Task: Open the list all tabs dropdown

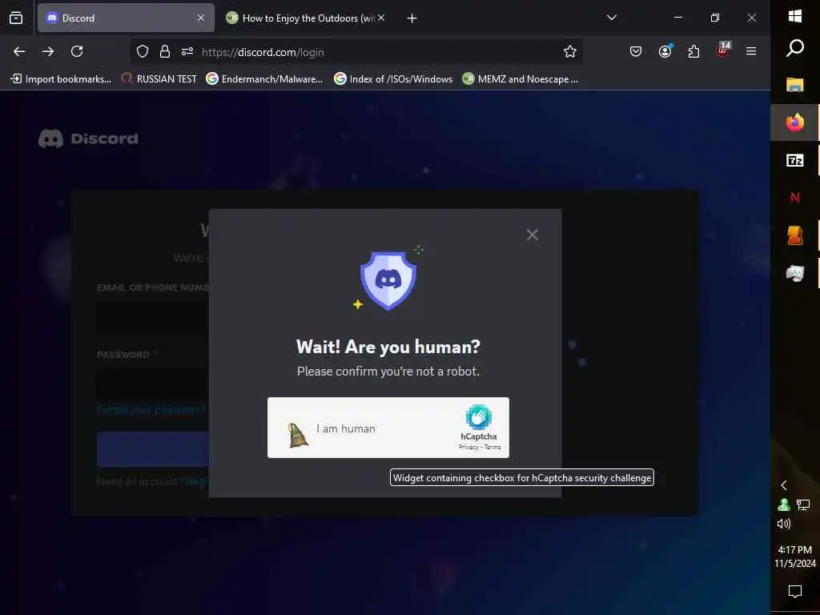Action: click(x=611, y=18)
